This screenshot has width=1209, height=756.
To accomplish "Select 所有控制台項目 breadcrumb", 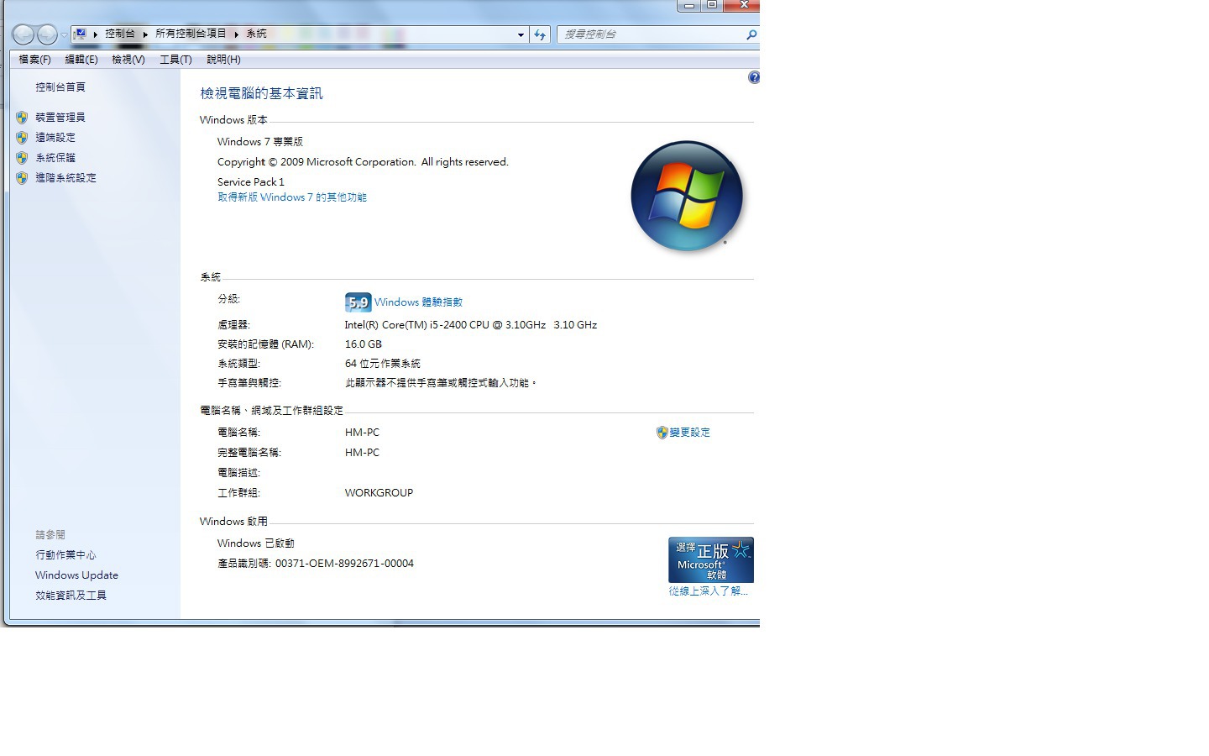I will click(x=191, y=34).
